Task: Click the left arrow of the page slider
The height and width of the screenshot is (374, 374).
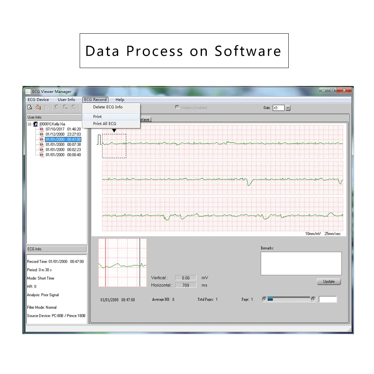Action: pyautogui.click(x=264, y=299)
